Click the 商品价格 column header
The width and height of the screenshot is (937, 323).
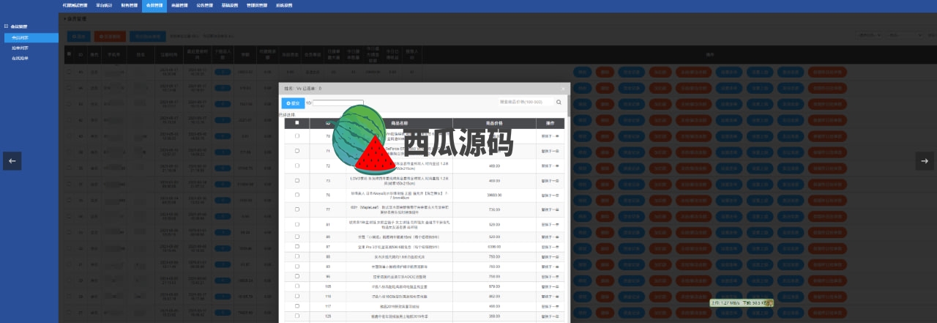coord(493,123)
